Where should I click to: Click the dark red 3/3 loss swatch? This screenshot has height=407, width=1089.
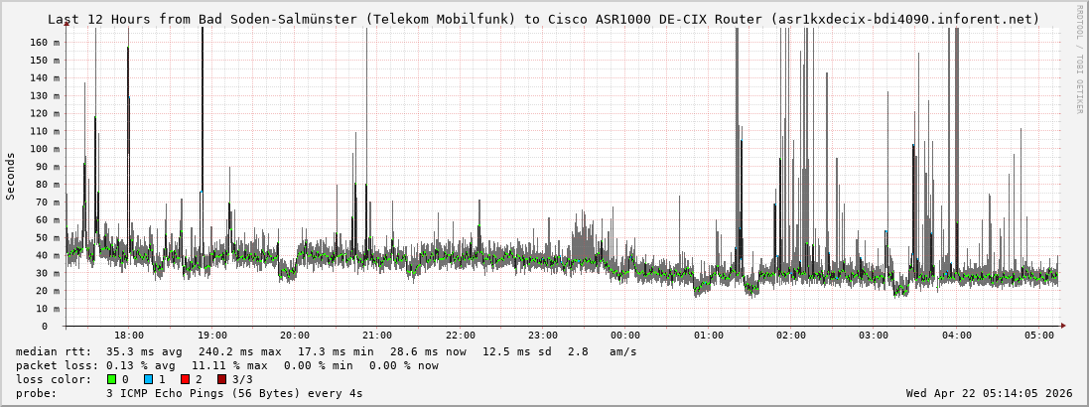[221, 379]
